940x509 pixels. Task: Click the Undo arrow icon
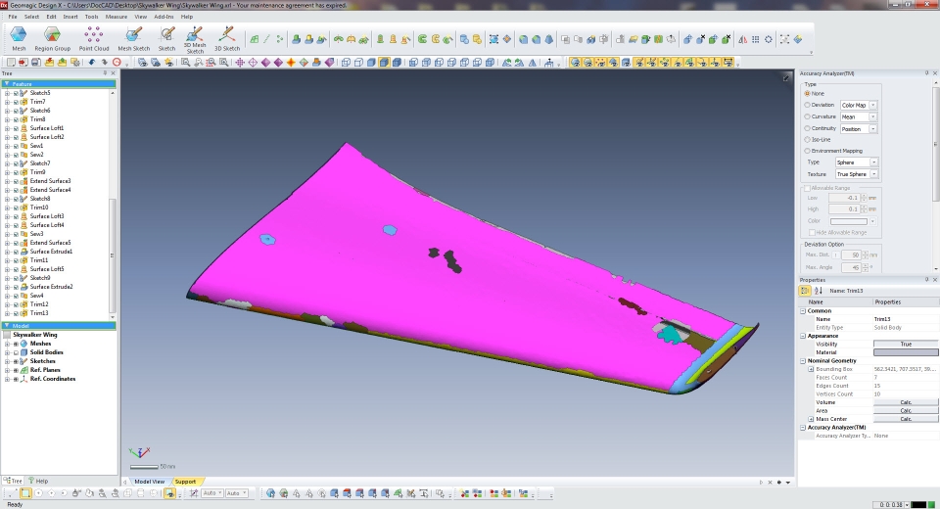tap(92, 63)
